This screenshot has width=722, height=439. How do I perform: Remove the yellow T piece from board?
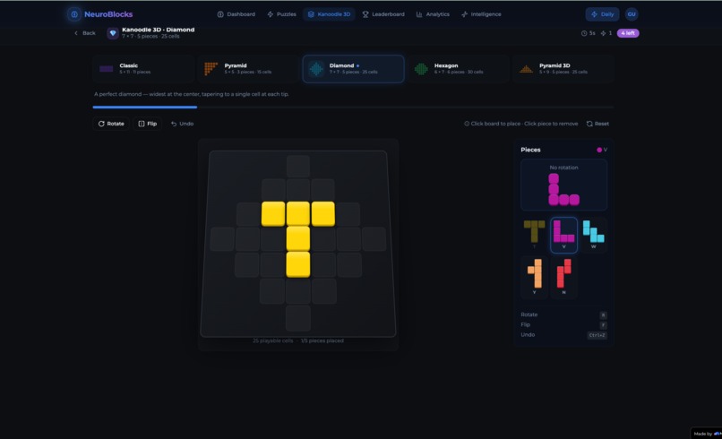click(298, 238)
